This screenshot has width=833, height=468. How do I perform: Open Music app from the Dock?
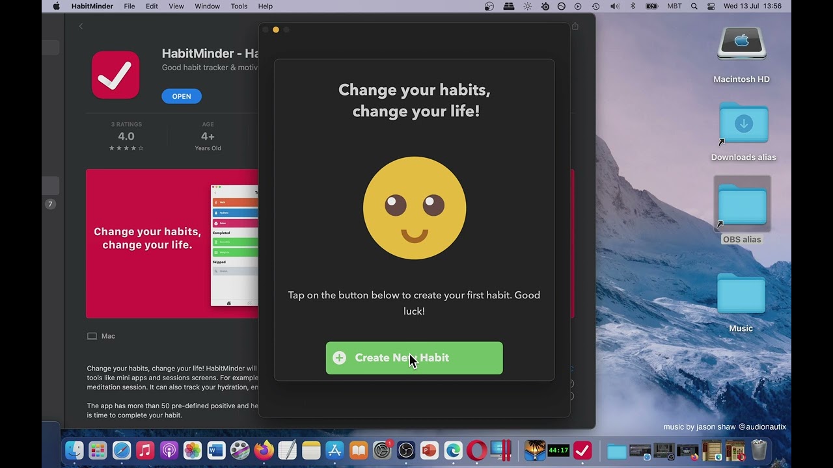tap(145, 450)
